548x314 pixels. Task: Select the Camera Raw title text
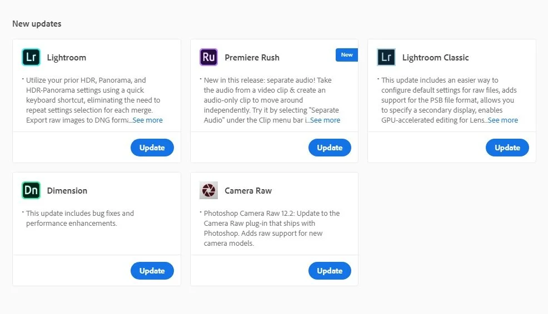(x=248, y=191)
